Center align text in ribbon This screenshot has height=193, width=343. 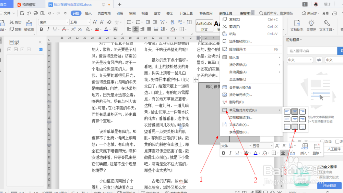coord(135,29)
